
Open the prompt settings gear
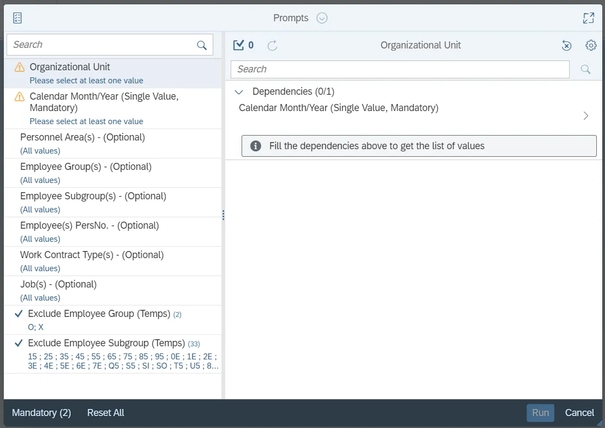coord(591,45)
